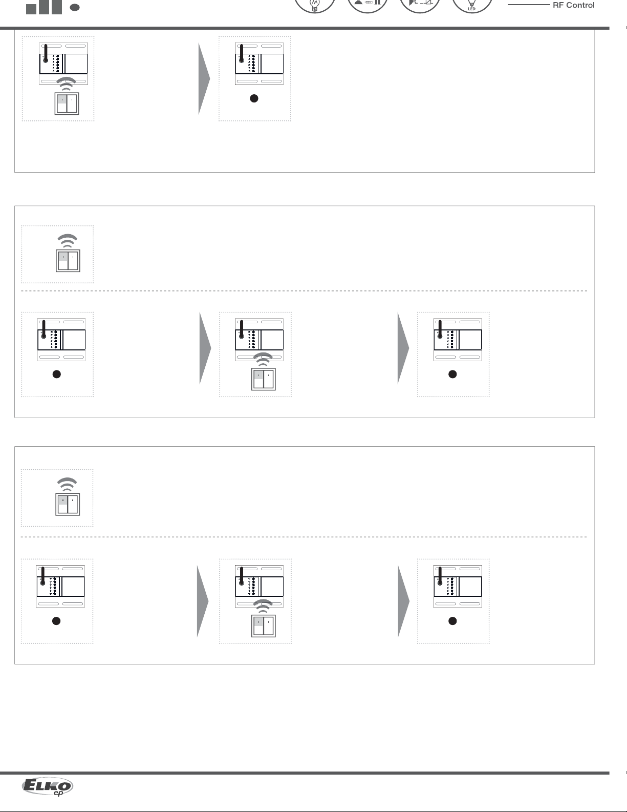
Task: Click the arrow between the top section's diagrams
Action: (204, 79)
